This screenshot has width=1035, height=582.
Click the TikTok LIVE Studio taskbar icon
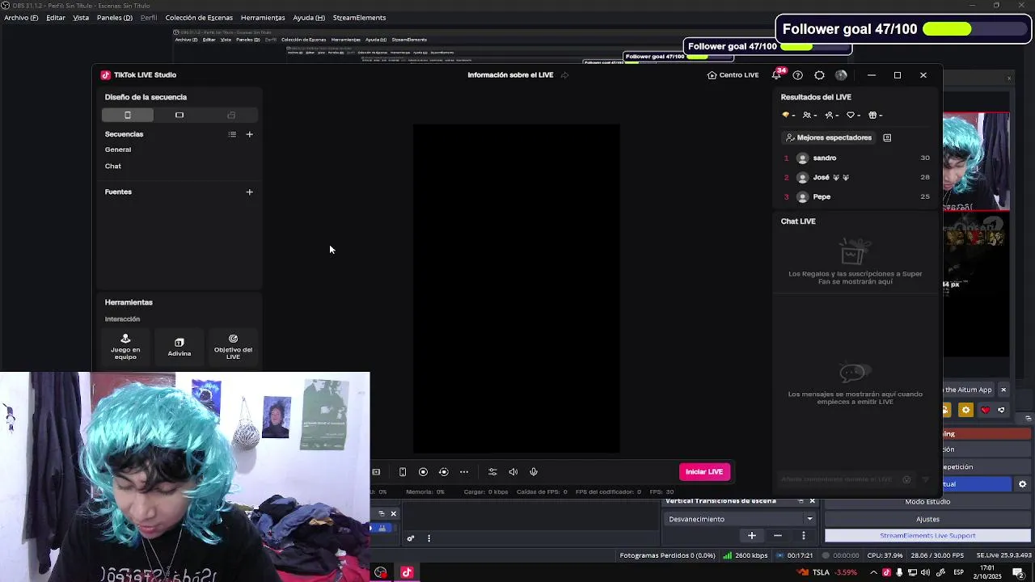(x=407, y=573)
